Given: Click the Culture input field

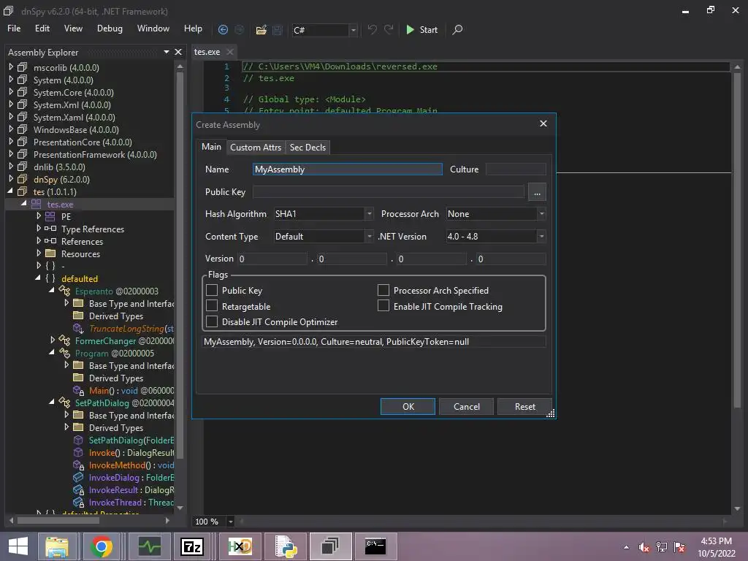Looking at the screenshot, I should pyautogui.click(x=516, y=169).
